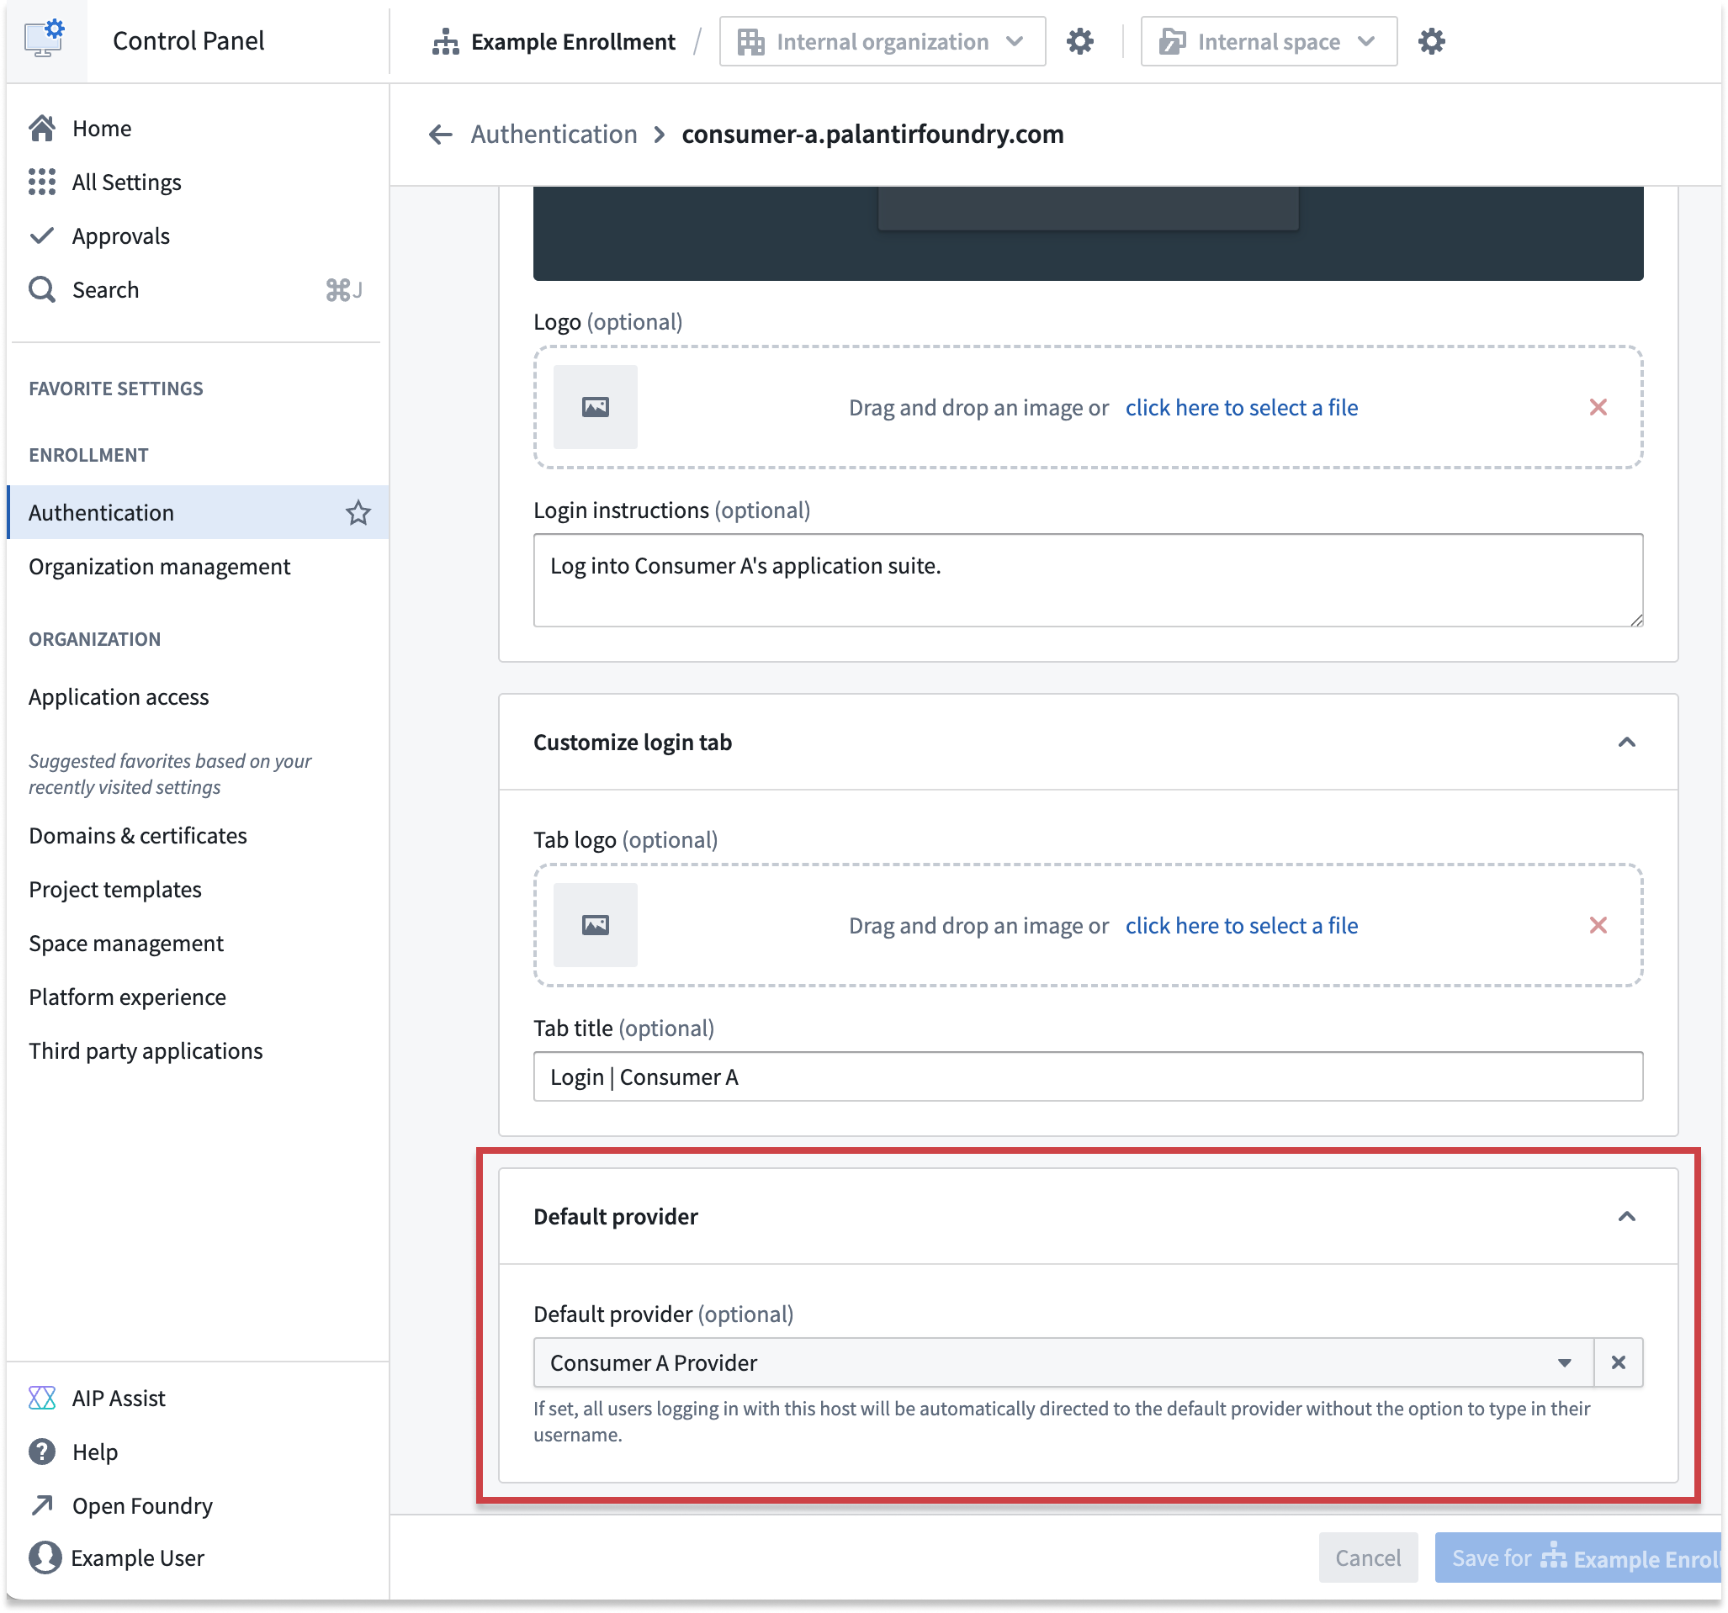The image size is (1728, 1613).
Task: Click the All Settings grid icon
Action: 42,182
